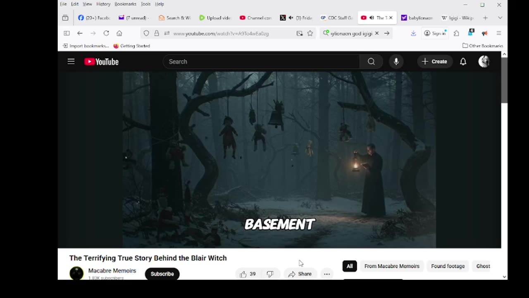Mute the playing YouTube tab
The height and width of the screenshot is (298, 529).
pyautogui.click(x=372, y=18)
